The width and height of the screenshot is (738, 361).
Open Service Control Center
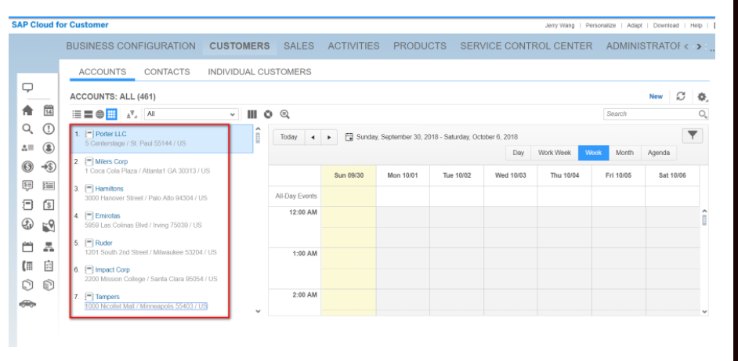[x=526, y=46]
